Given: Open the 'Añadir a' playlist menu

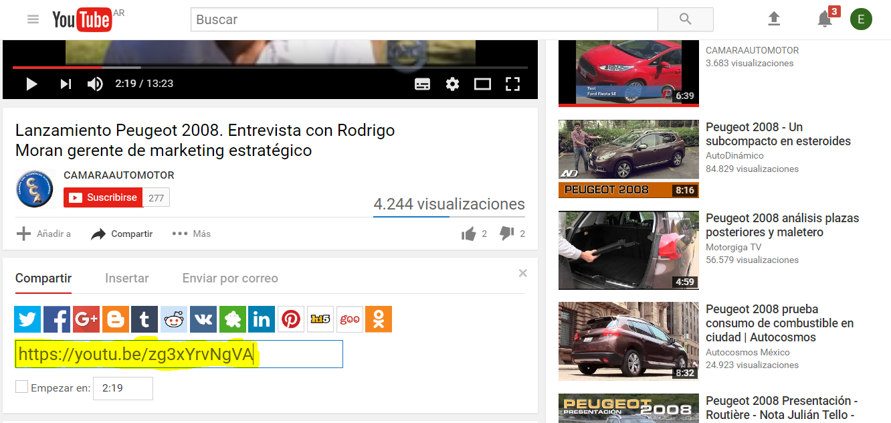Looking at the screenshot, I should (43, 234).
